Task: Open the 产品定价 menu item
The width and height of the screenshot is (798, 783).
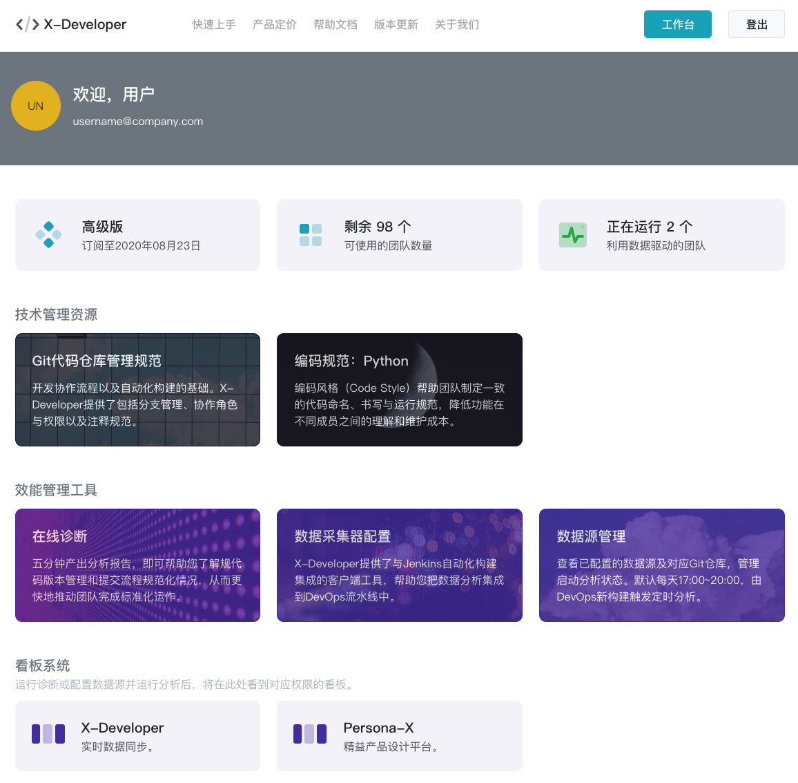Action: tap(274, 24)
